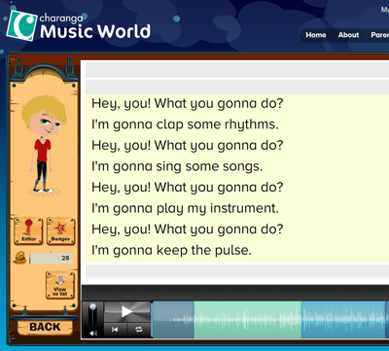The image size is (389, 351).
Task: Click the Charanga Music World logo
Action: 78,26
